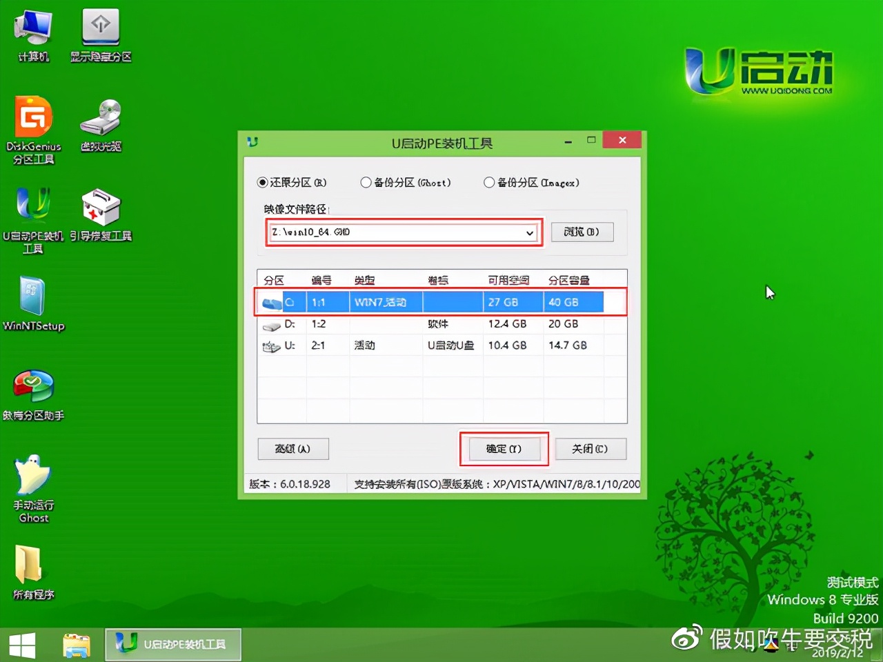Open the Windows Start menu
Image resolution: width=883 pixels, height=662 pixels.
(x=23, y=643)
